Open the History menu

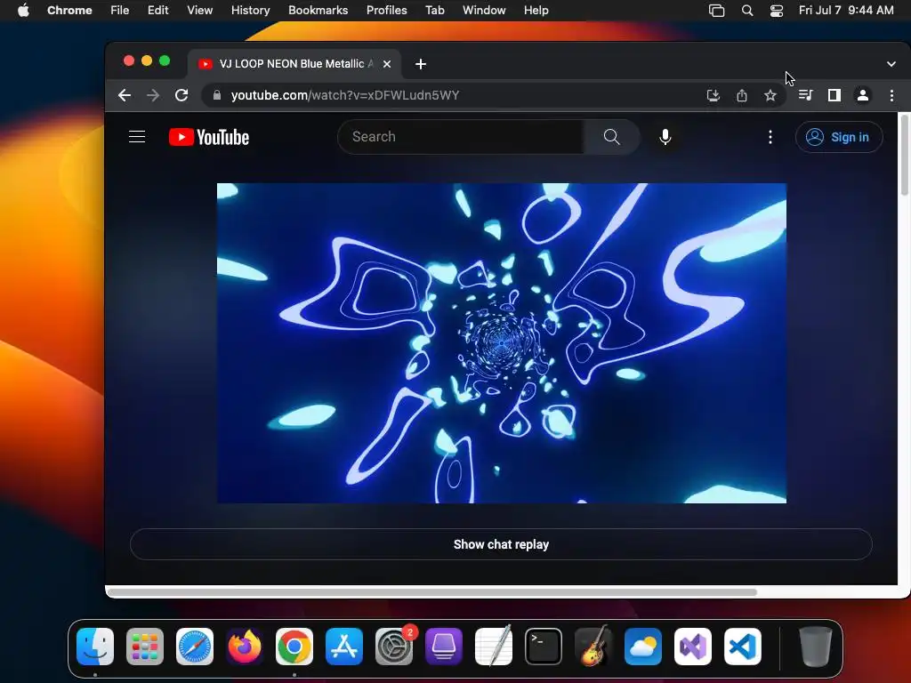pyautogui.click(x=250, y=11)
